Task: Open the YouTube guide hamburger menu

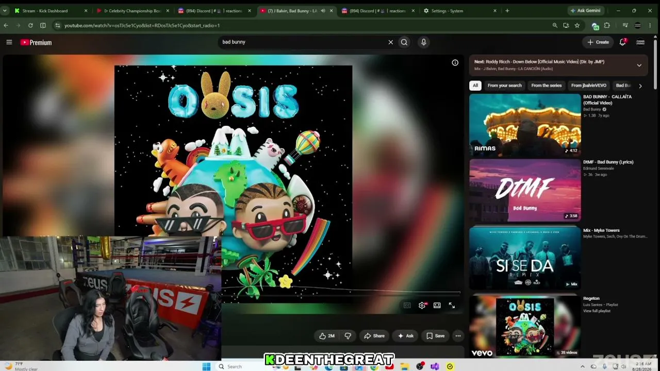Action: tap(9, 42)
